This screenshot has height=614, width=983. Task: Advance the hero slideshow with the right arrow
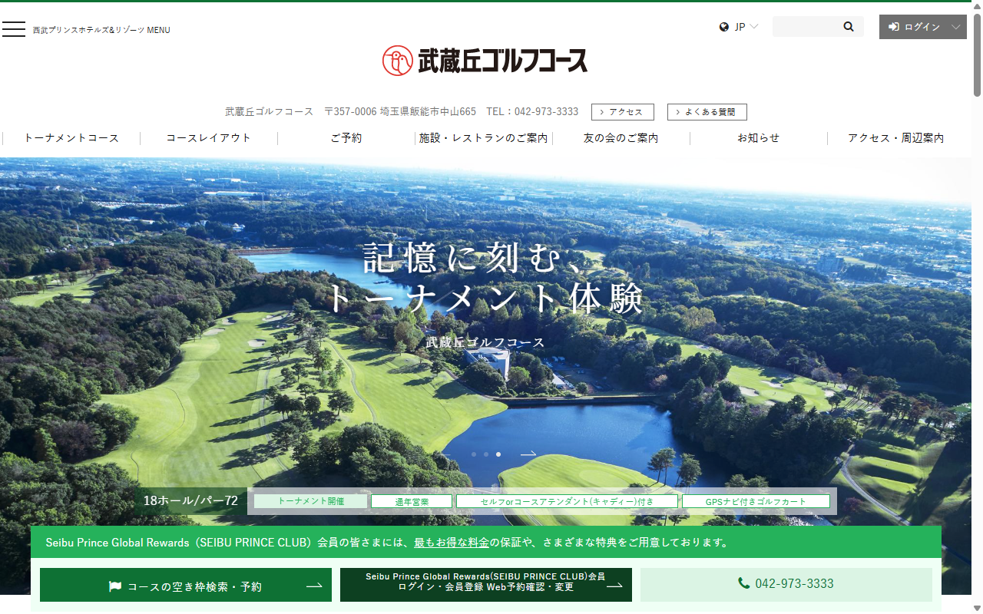[x=528, y=454]
